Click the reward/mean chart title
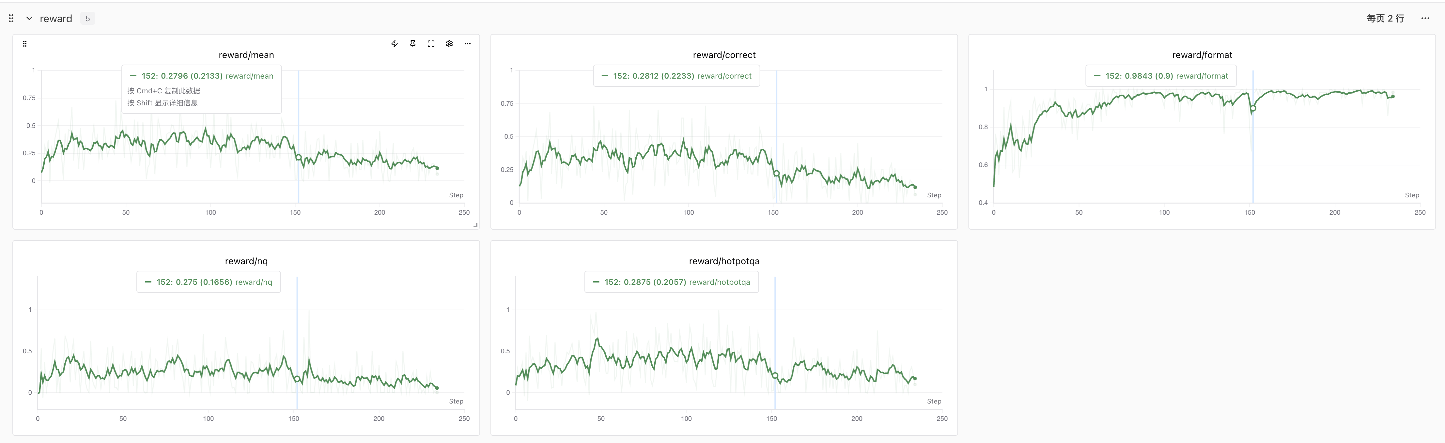This screenshot has height=443, width=1445. [246, 55]
